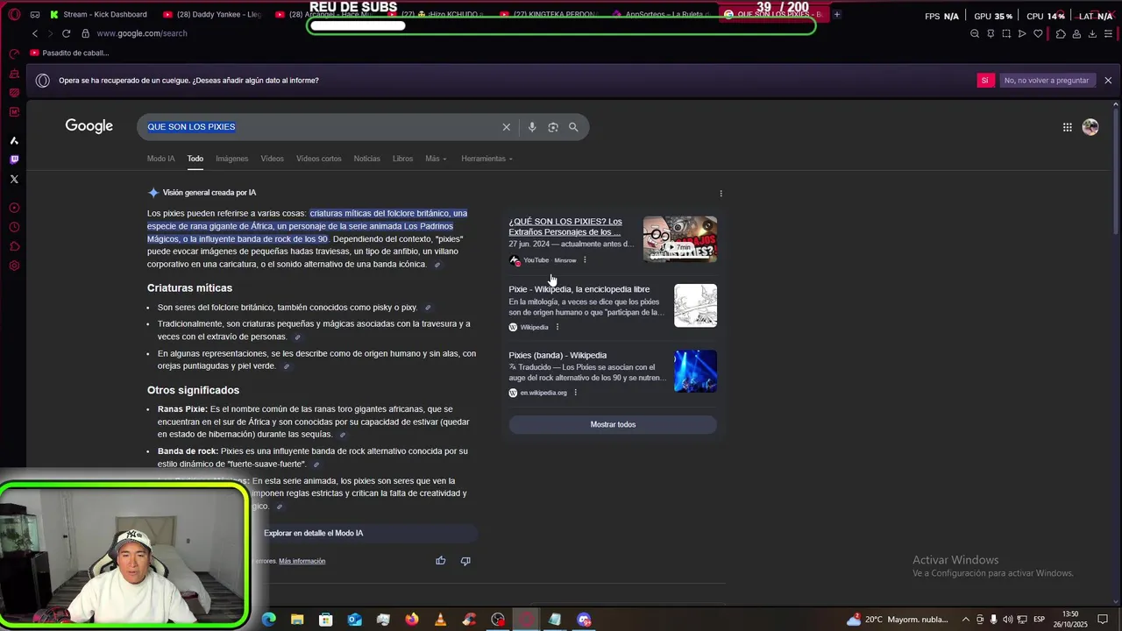This screenshot has width=1122, height=631.
Task: Open Aria AI icon in Opera sidebar
Action: click(14, 140)
